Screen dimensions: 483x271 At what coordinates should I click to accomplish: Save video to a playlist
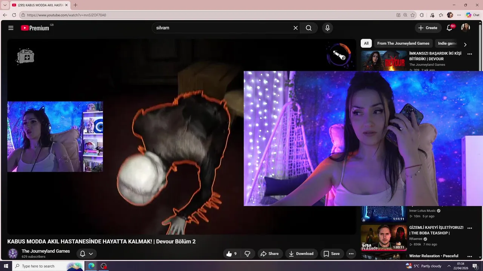tap(332, 254)
